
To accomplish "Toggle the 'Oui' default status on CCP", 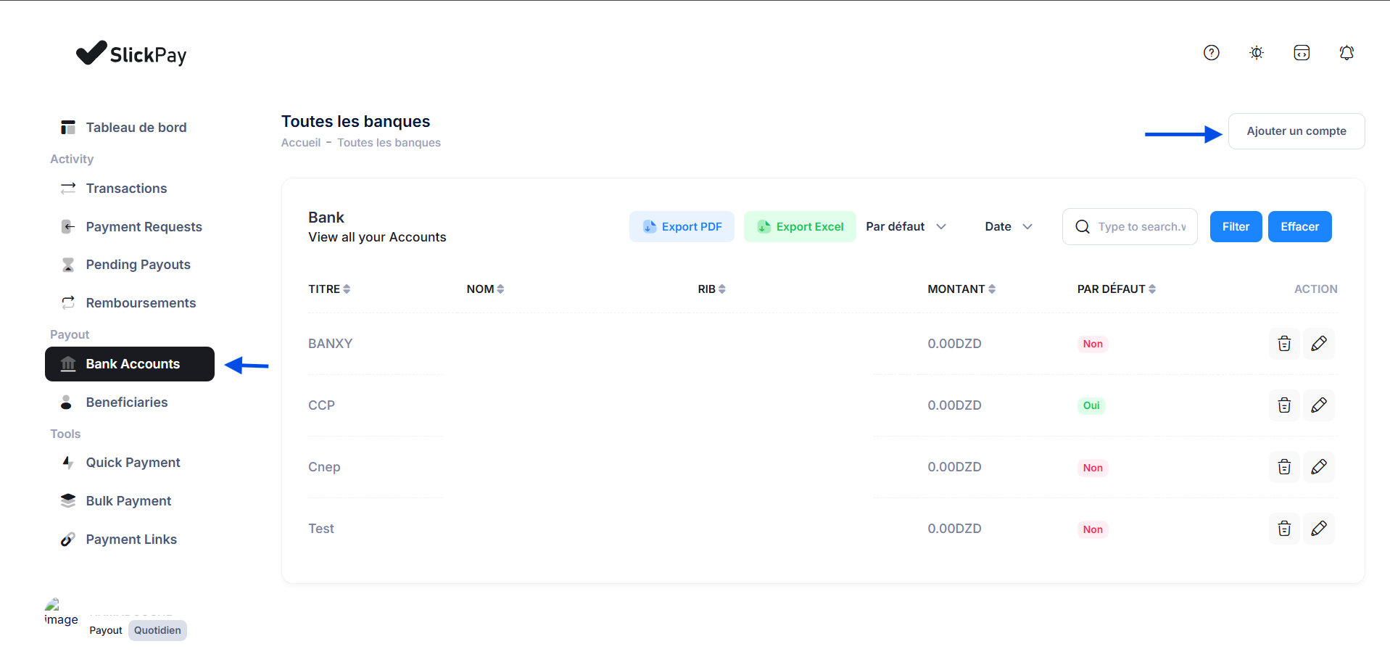I will pos(1091,405).
